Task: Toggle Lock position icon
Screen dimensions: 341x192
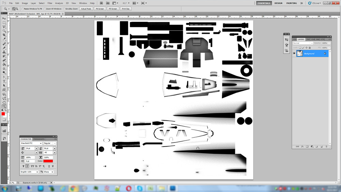Action: pos(307,47)
